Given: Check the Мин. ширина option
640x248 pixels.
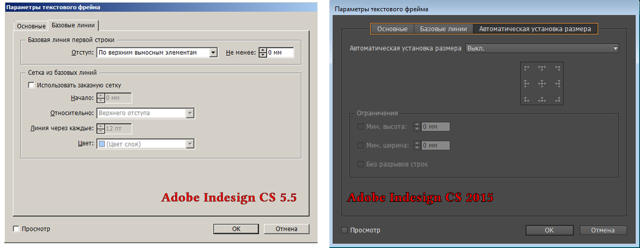Looking at the screenshot, I should click(x=361, y=145).
